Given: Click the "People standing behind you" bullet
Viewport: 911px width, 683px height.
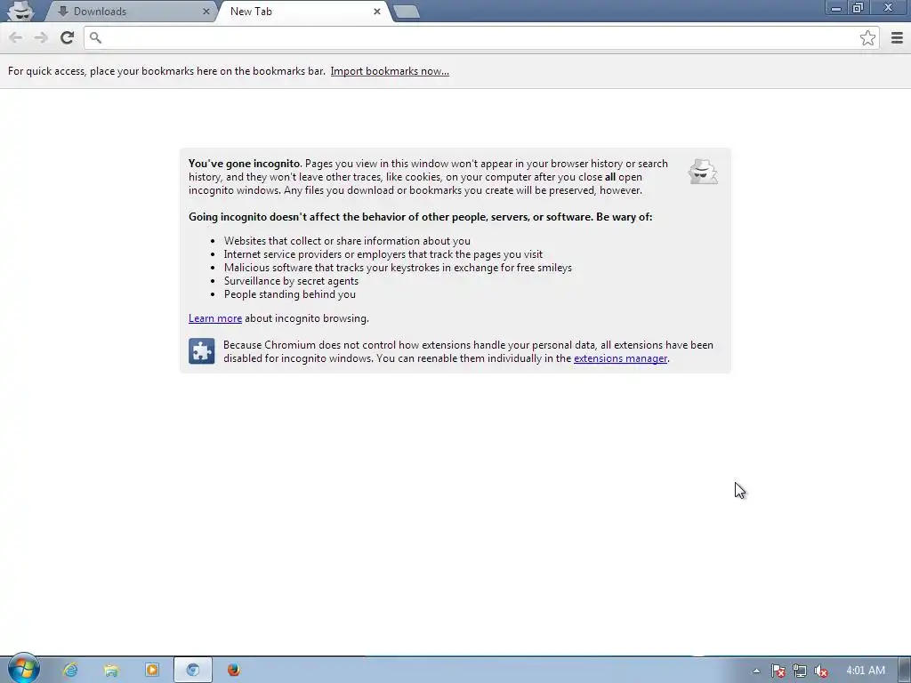Looking at the screenshot, I should pos(289,294).
